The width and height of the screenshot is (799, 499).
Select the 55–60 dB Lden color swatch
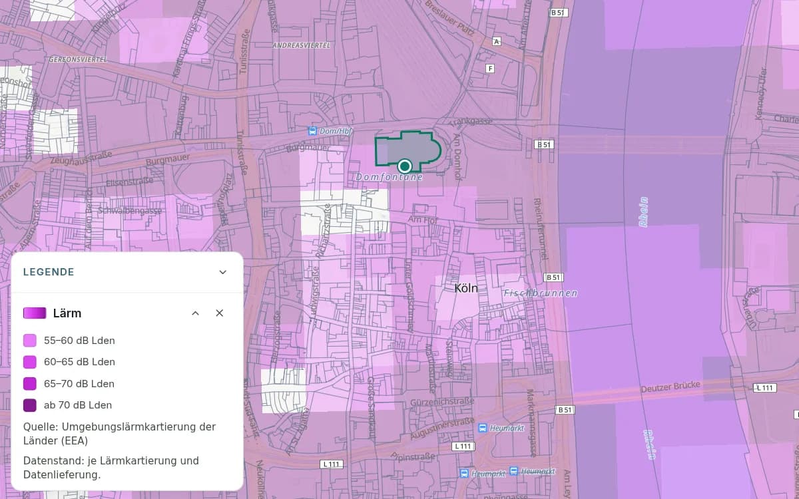pos(30,341)
